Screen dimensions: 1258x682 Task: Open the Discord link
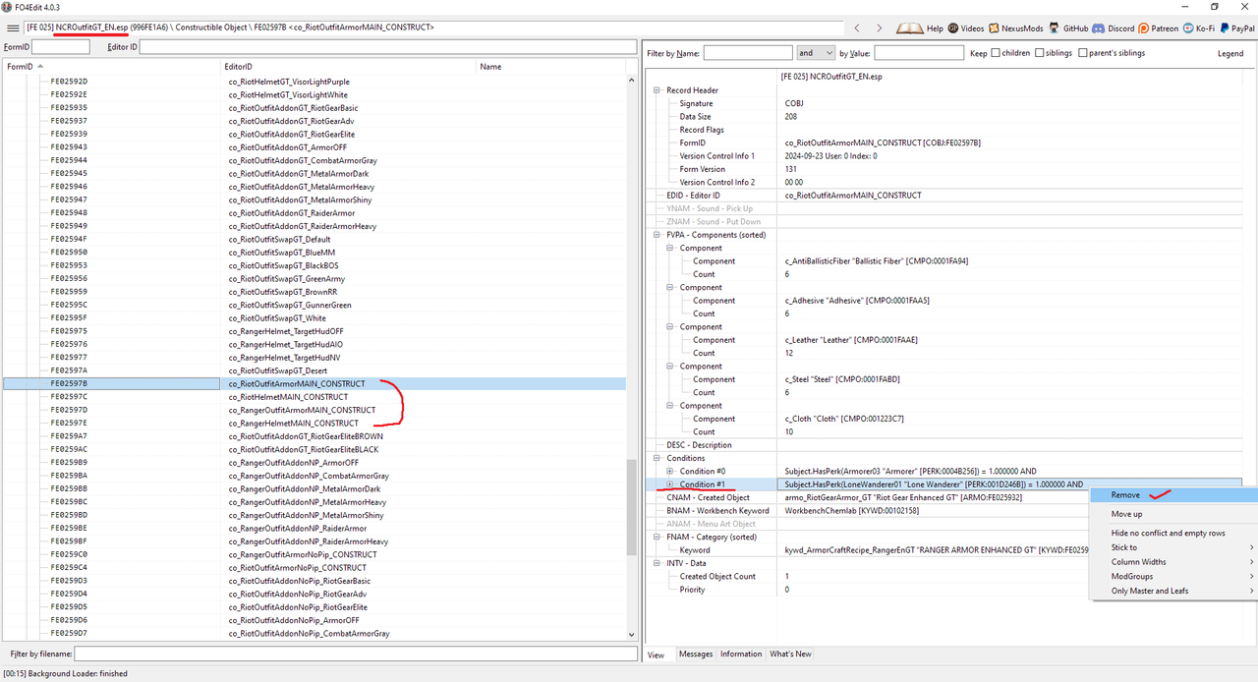point(1114,28)
